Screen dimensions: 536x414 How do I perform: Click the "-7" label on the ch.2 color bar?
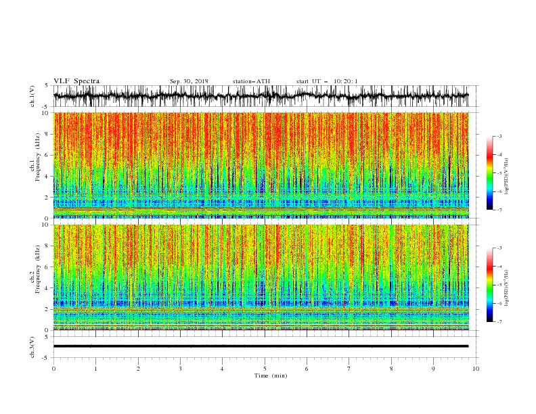(x=499, y=322)
